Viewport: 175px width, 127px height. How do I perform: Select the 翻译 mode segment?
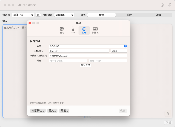pos(101,15)
